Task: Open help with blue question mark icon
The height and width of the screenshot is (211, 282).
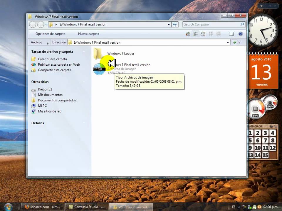Action: pos(241,34)
